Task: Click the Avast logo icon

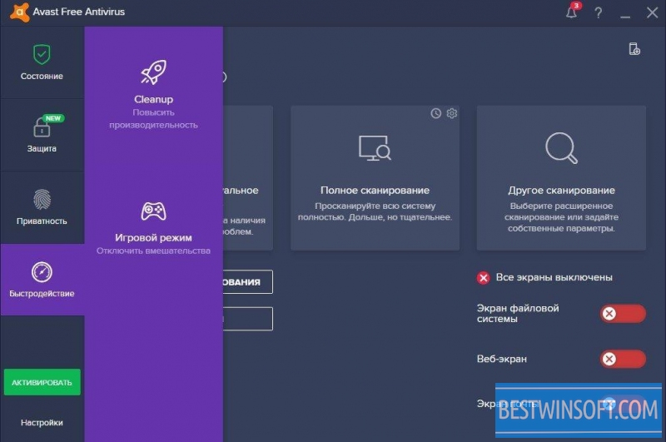Action: click(x=19, y=12)
